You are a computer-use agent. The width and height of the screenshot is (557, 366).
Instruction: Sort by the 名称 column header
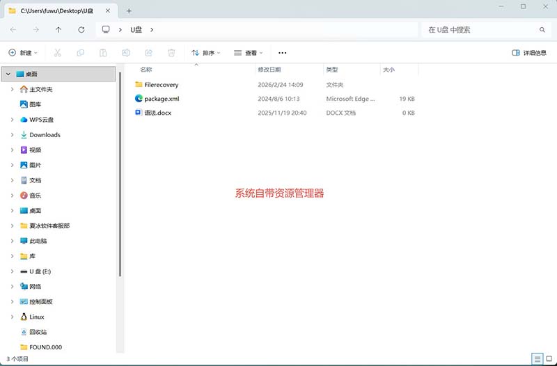[146, 70]
